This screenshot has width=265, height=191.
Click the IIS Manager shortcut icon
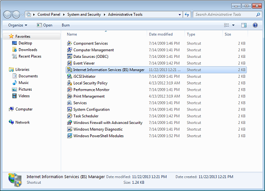(69, 70)
